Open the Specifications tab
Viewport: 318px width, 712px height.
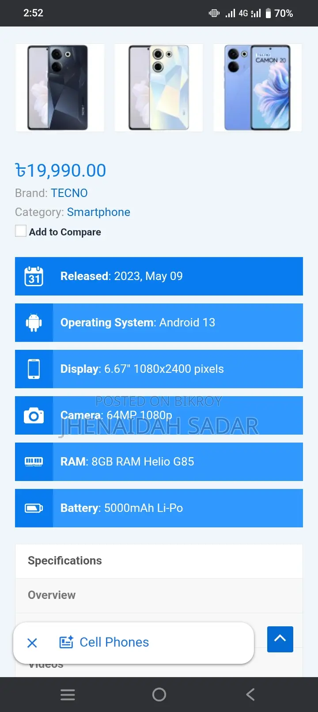click(159, 561)
